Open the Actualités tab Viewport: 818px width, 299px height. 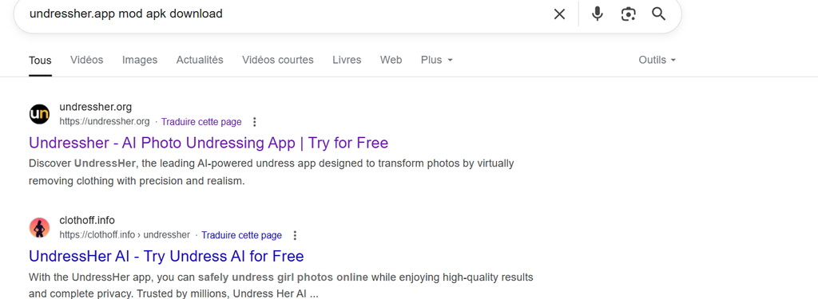[200, 60]
